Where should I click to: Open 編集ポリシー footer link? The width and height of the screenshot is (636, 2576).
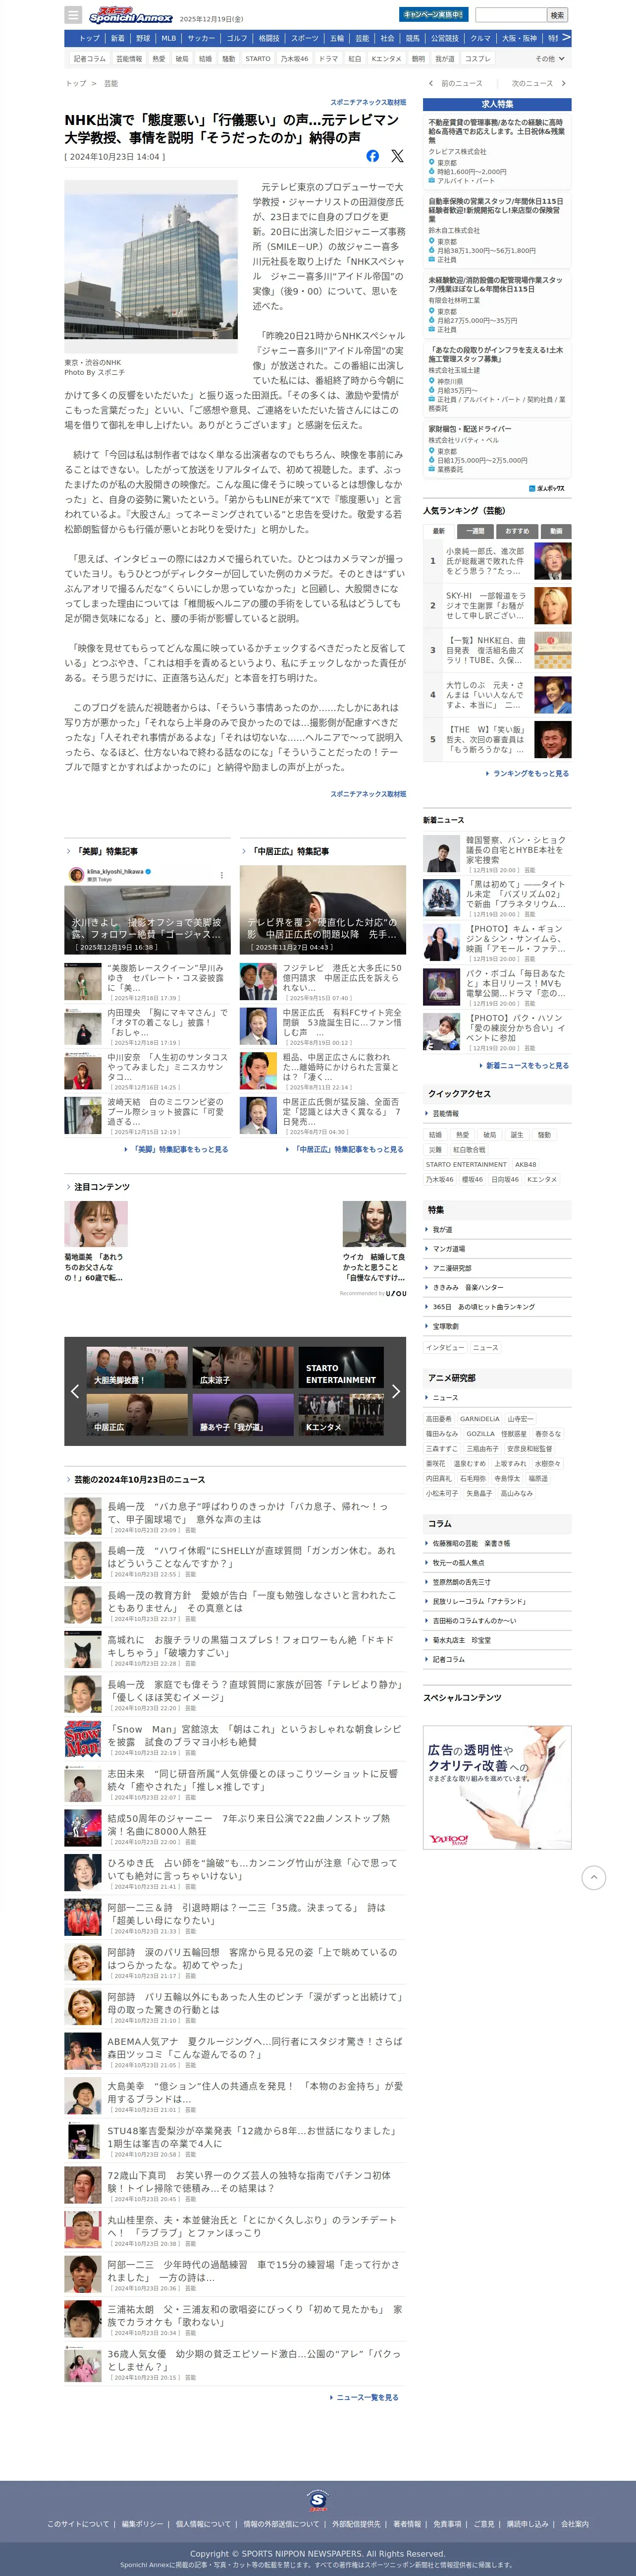(x=142, y=2524)
